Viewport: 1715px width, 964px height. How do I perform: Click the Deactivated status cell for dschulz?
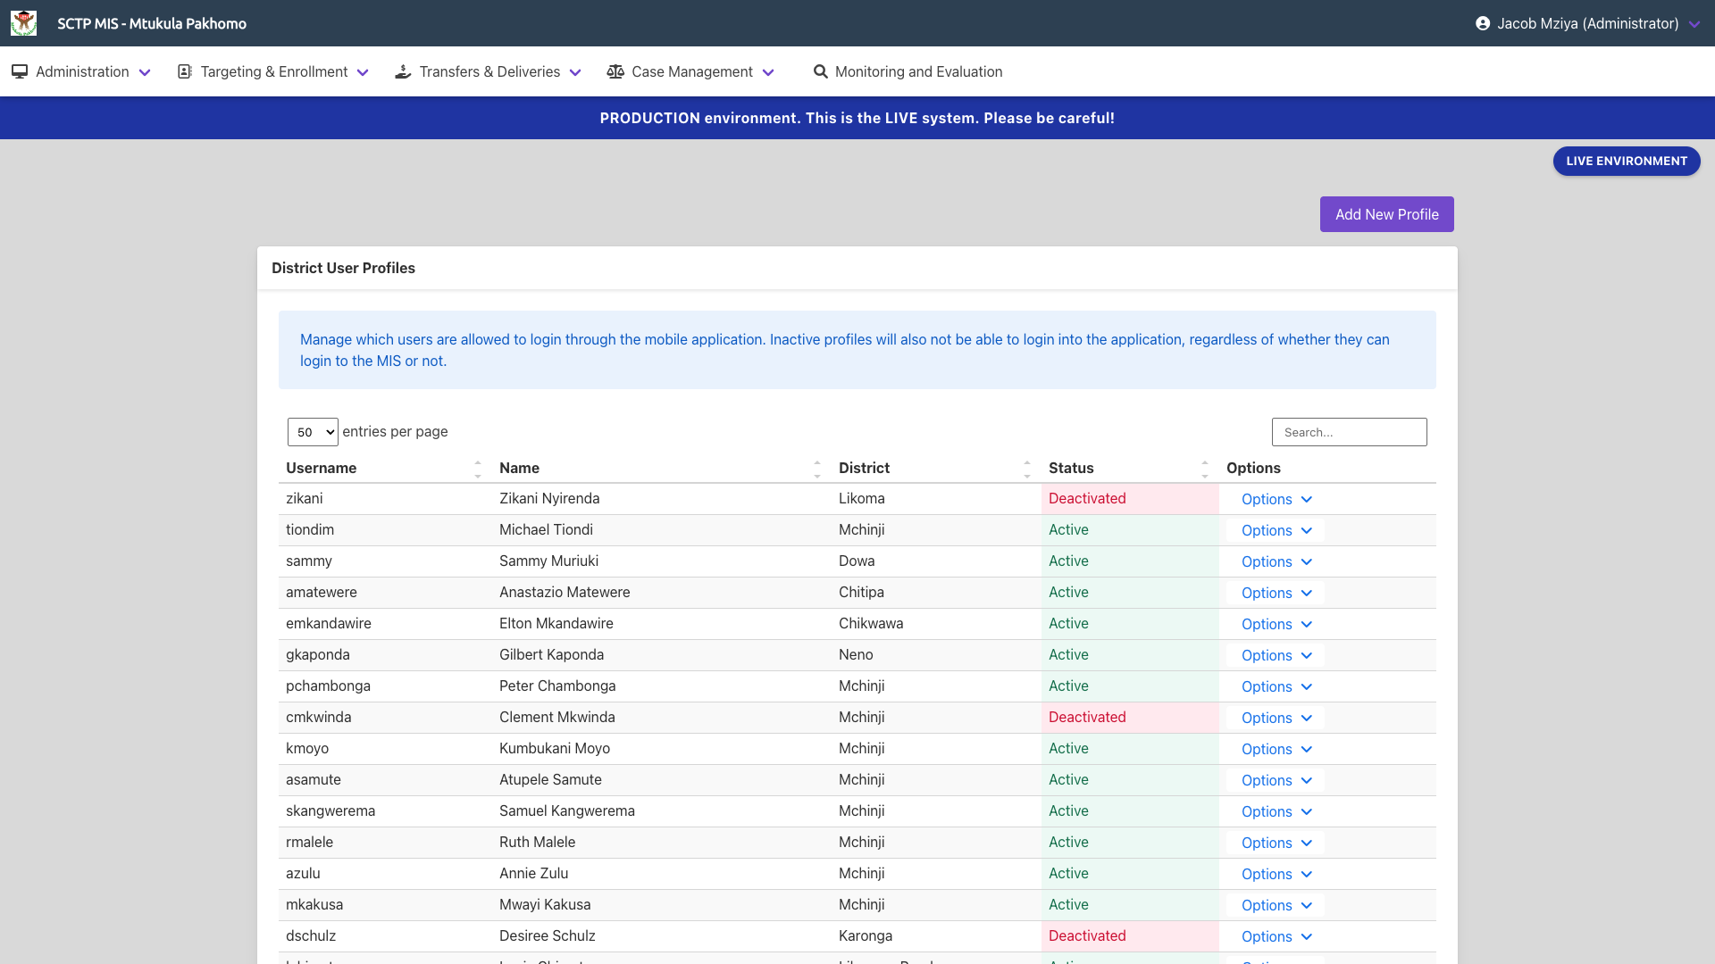1087,935
